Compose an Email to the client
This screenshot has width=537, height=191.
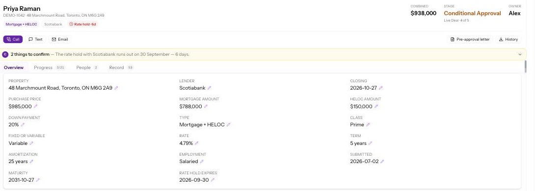60,39
